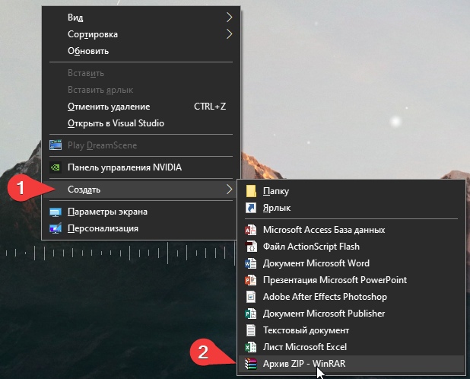
Task: Click the Персонализация icon
Action: [x=56, y=228]
